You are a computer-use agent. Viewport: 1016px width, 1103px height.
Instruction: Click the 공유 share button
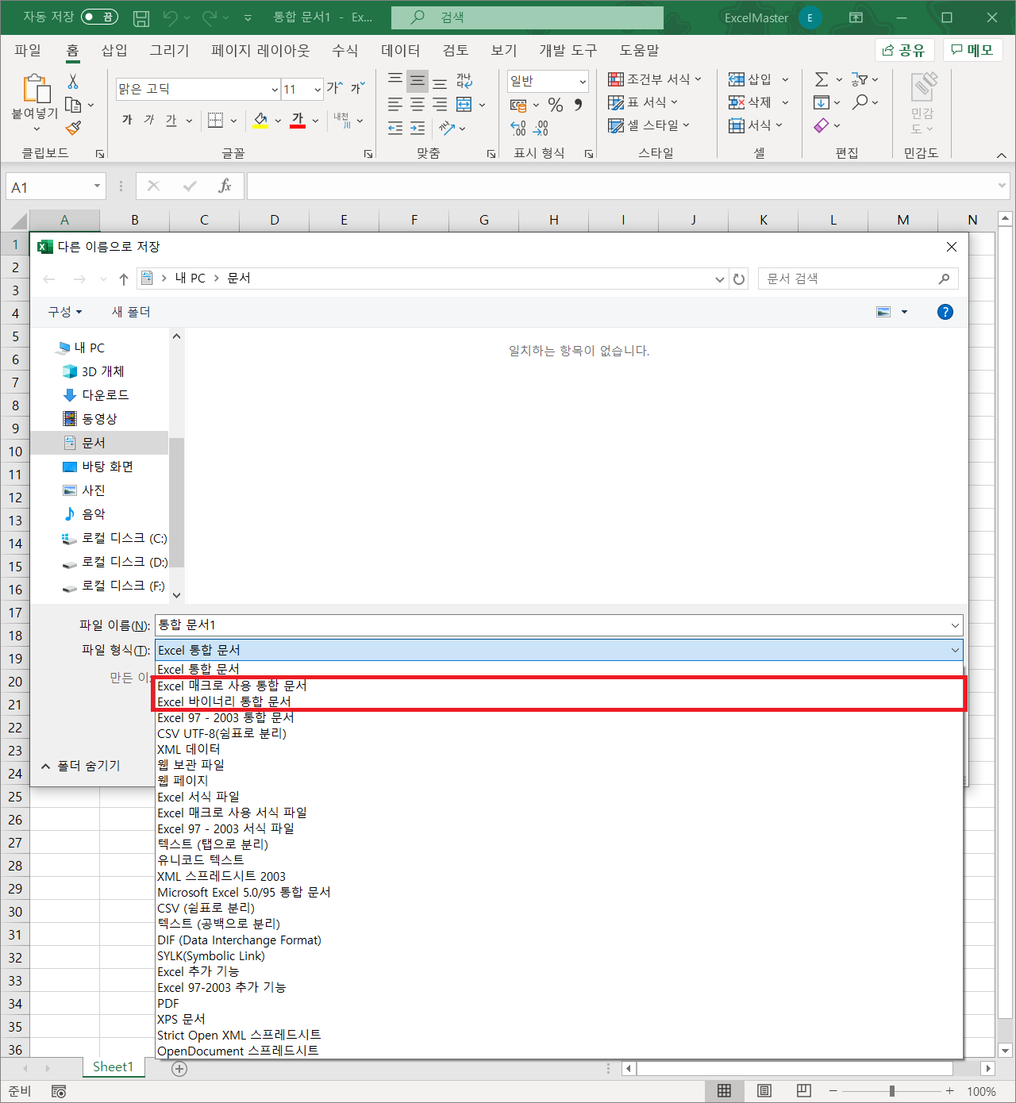(904, 50)
